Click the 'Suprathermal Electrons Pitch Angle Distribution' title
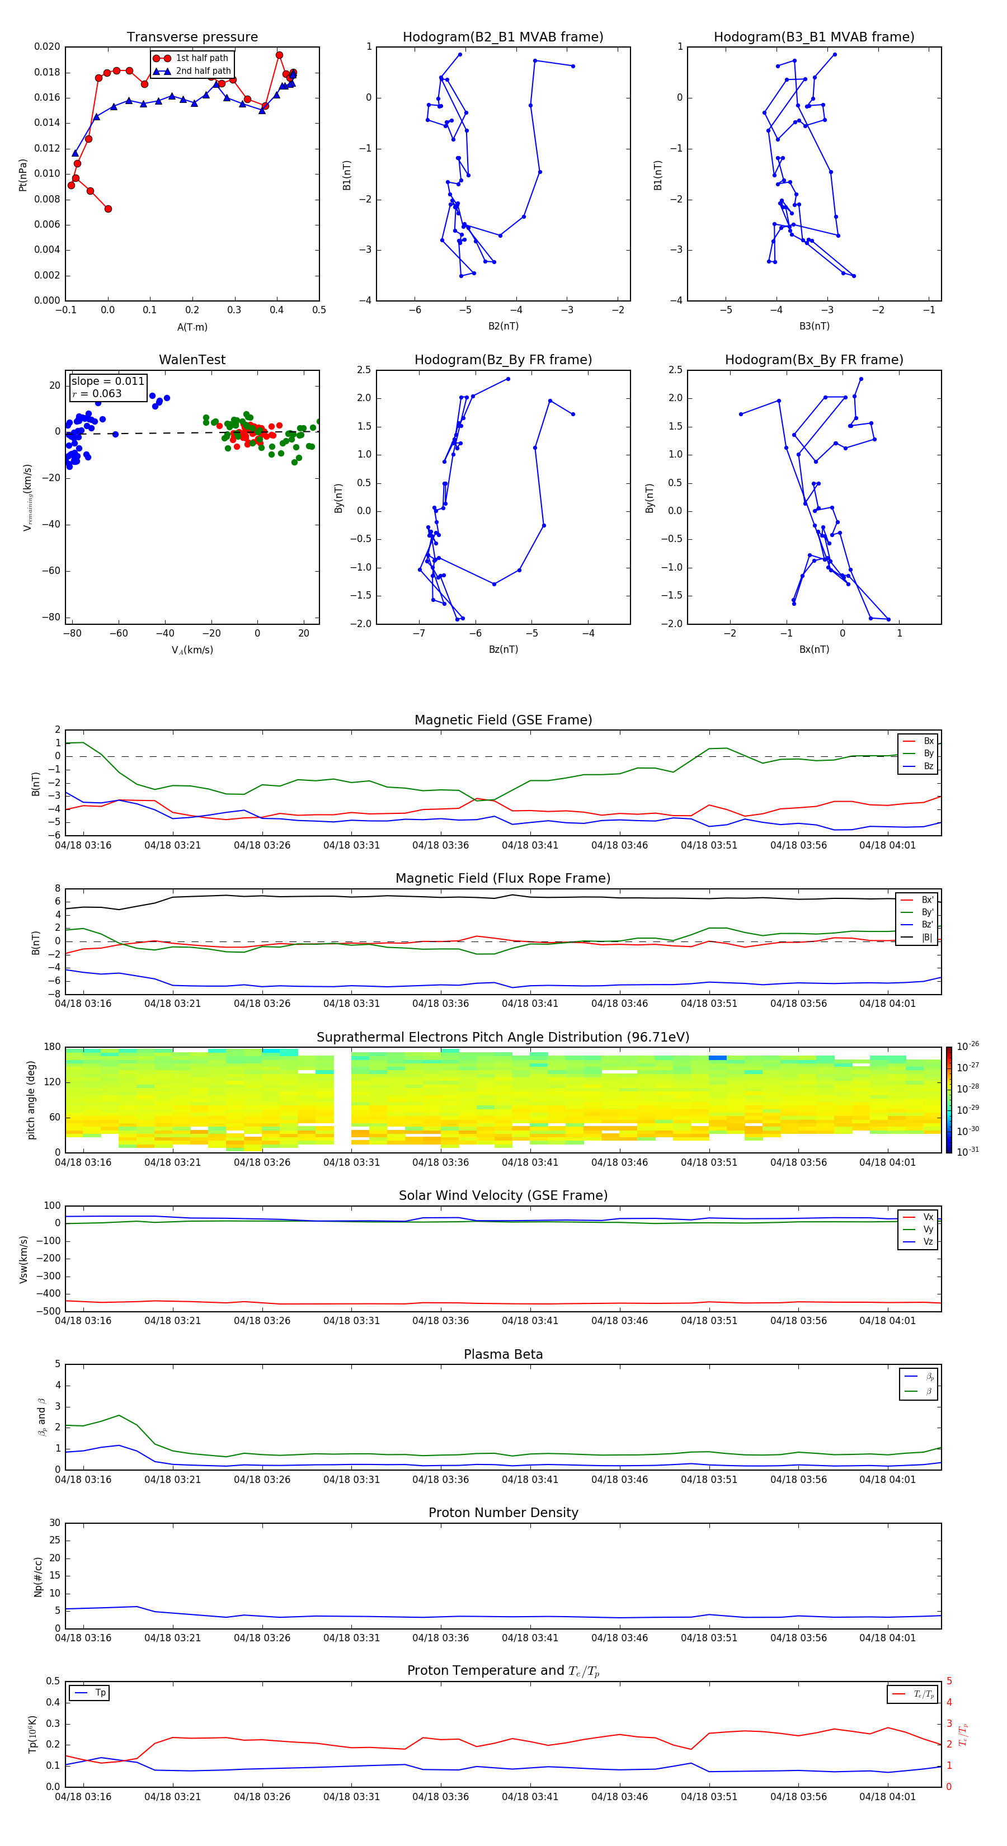The image size is (1007, 1846). point(503,1038)
